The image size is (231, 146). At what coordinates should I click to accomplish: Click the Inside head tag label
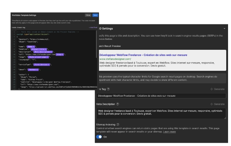pos(18,27)
